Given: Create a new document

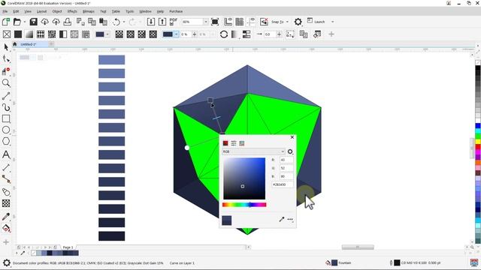Looking at the screenshot, I should click(x=6, y=22).
